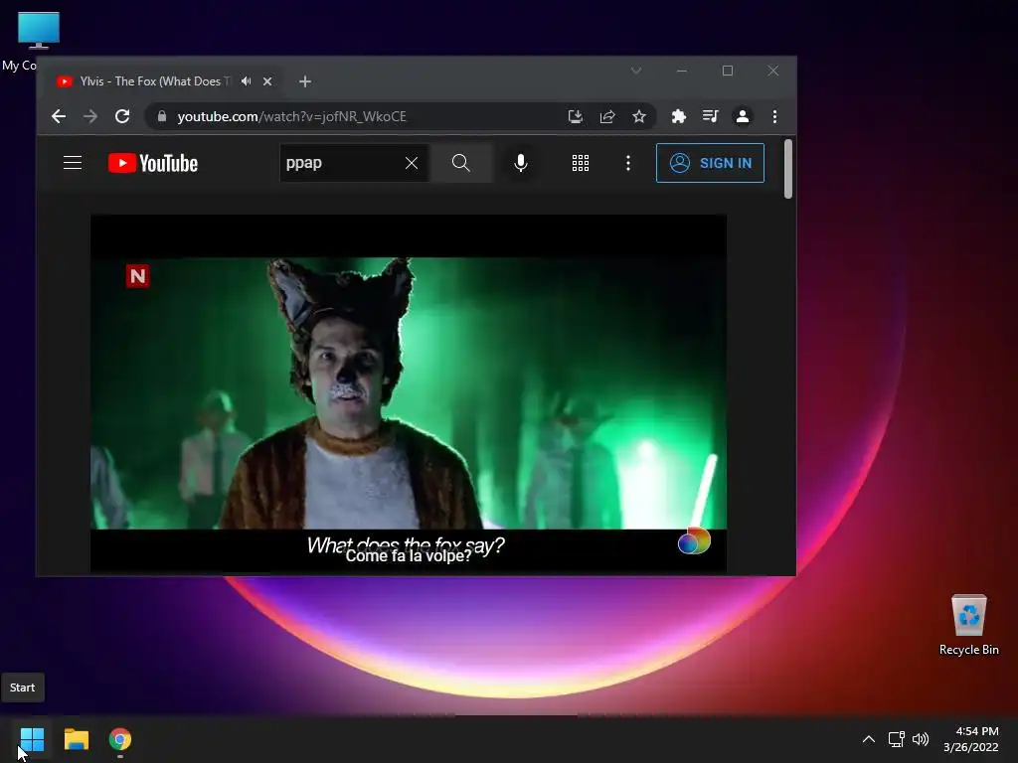Open the volume icon in the tray
The width and height of the screenshot is (1018, 763).
pos(921,739)
